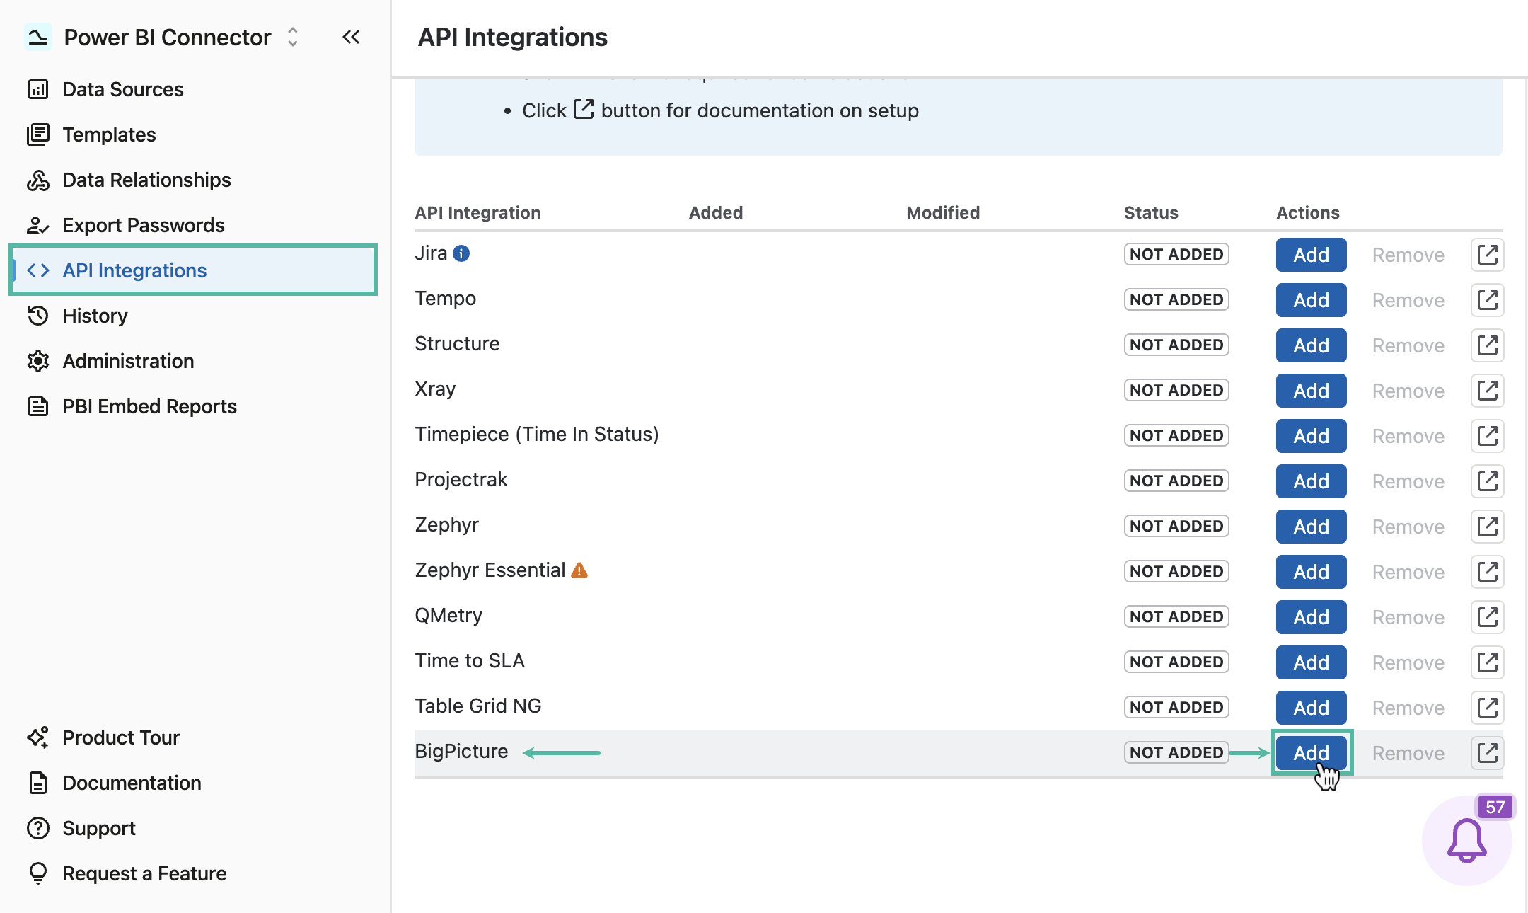Click Remove in the BigPicture row
Viewport: 1528px width, 913px height.
pos(1408,753)
